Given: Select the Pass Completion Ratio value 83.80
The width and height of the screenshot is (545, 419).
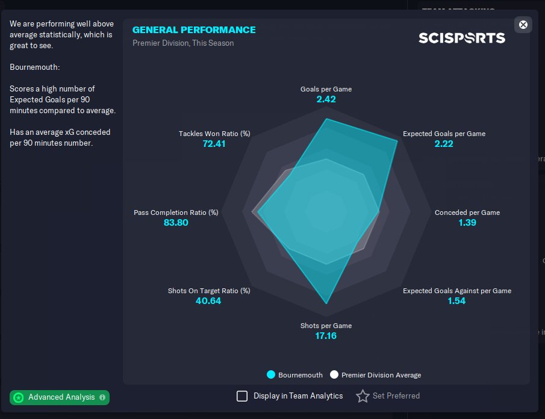Looking at the screenshot, I should 176,223.
